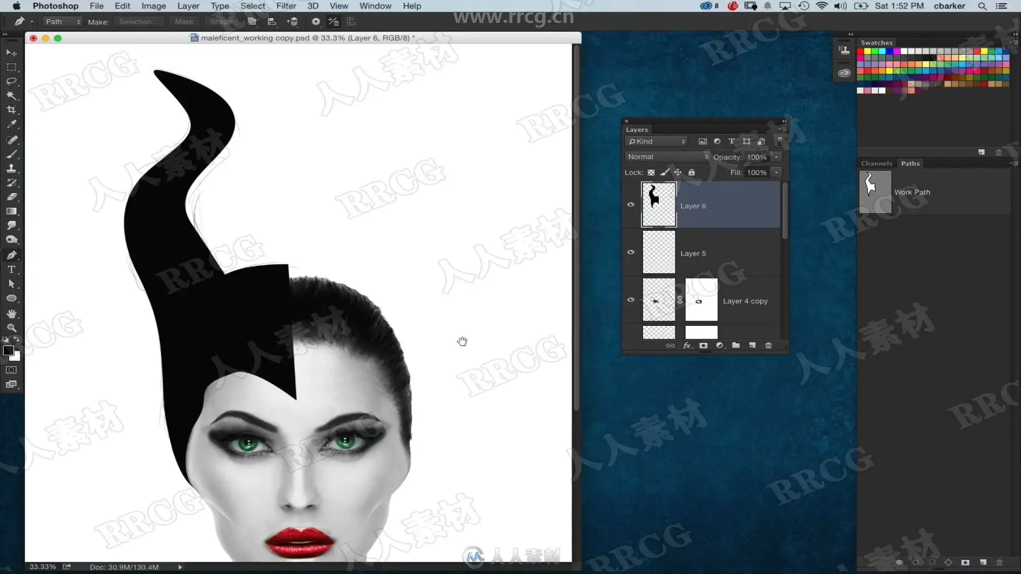Select the Magic Wand tool
Viewport: 1021px width, 574px height.
point(11,96)
